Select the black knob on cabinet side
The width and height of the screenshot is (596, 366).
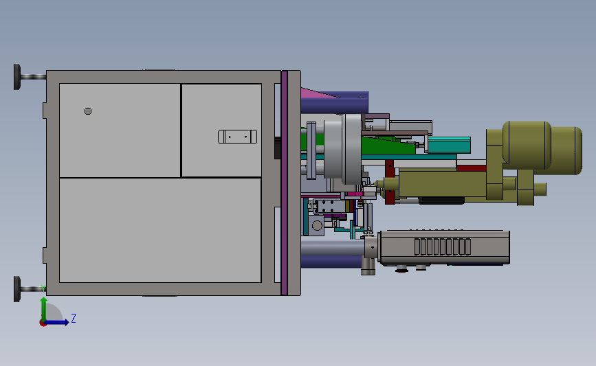(x=278, y=148)
